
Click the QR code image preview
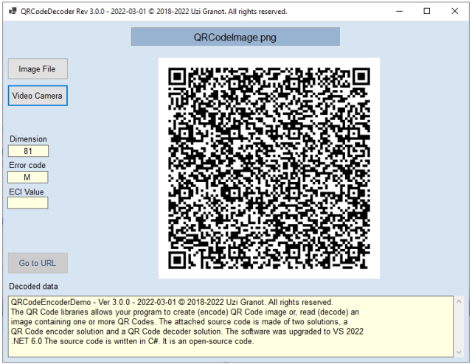(268, 168)
